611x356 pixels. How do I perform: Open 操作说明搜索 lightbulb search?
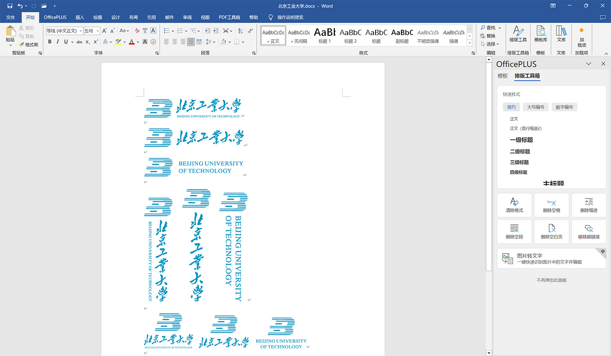click(286, 17)
